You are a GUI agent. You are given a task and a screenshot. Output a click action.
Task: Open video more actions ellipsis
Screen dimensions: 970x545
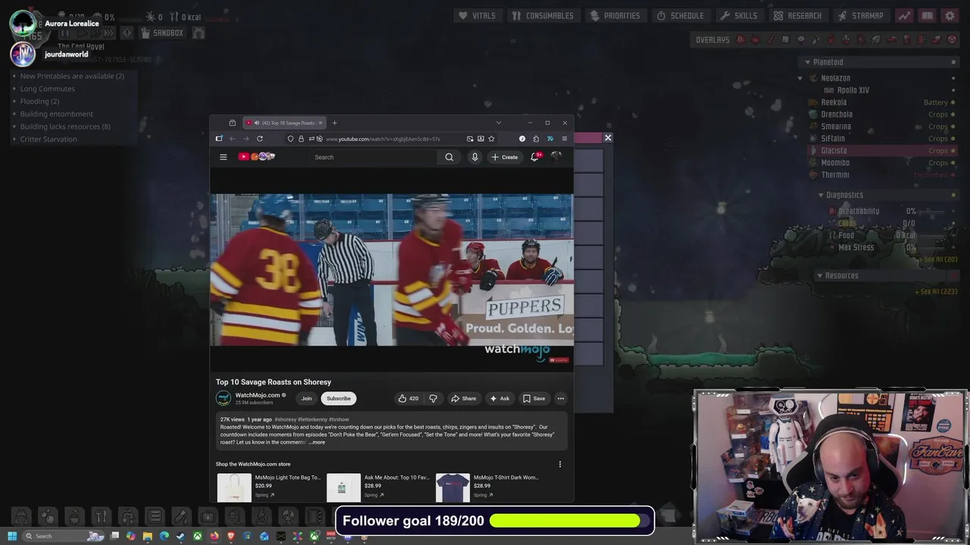[x=561, y=398]
